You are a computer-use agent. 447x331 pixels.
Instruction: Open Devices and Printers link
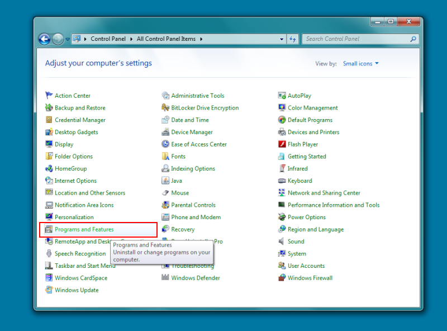coord(313,132)
